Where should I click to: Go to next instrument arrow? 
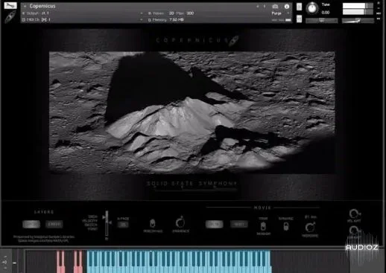click(265, 6)
